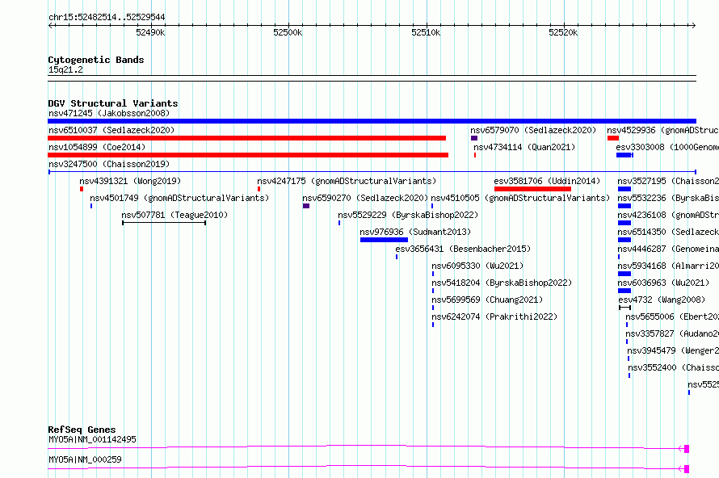Click the DGV Structural Variants track title
Screen dimensions: 719x478
pyautogui.click(x=113, y=103)
